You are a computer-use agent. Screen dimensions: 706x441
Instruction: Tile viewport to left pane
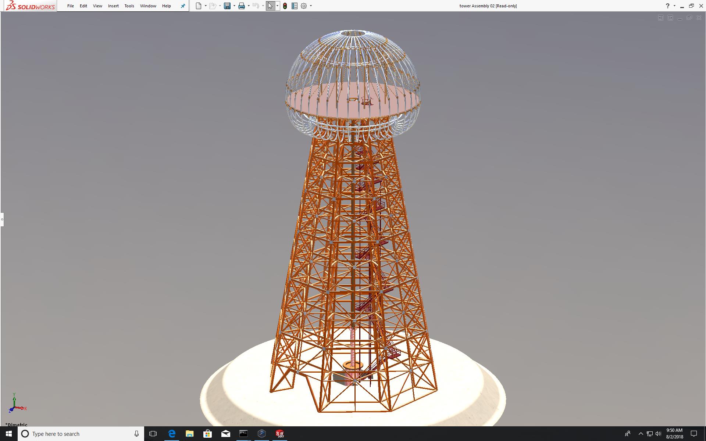point(661,18)
